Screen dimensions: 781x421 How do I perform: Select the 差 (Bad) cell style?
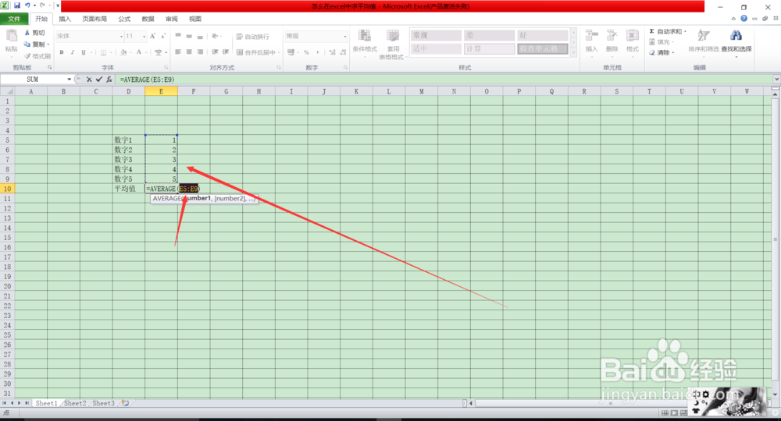point(489,35)
